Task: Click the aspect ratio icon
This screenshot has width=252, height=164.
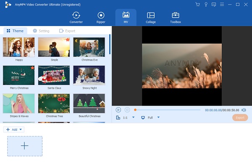Action: [118, 117]
